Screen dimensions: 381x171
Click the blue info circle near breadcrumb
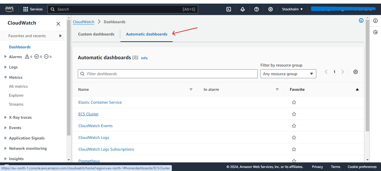pos(361,20)
